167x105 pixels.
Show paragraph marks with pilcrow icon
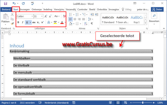(x=92, y=24)
